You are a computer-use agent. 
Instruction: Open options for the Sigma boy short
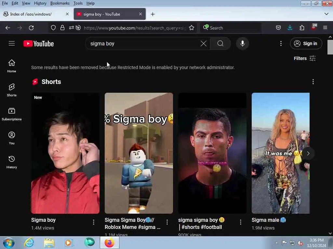point(94,222)
